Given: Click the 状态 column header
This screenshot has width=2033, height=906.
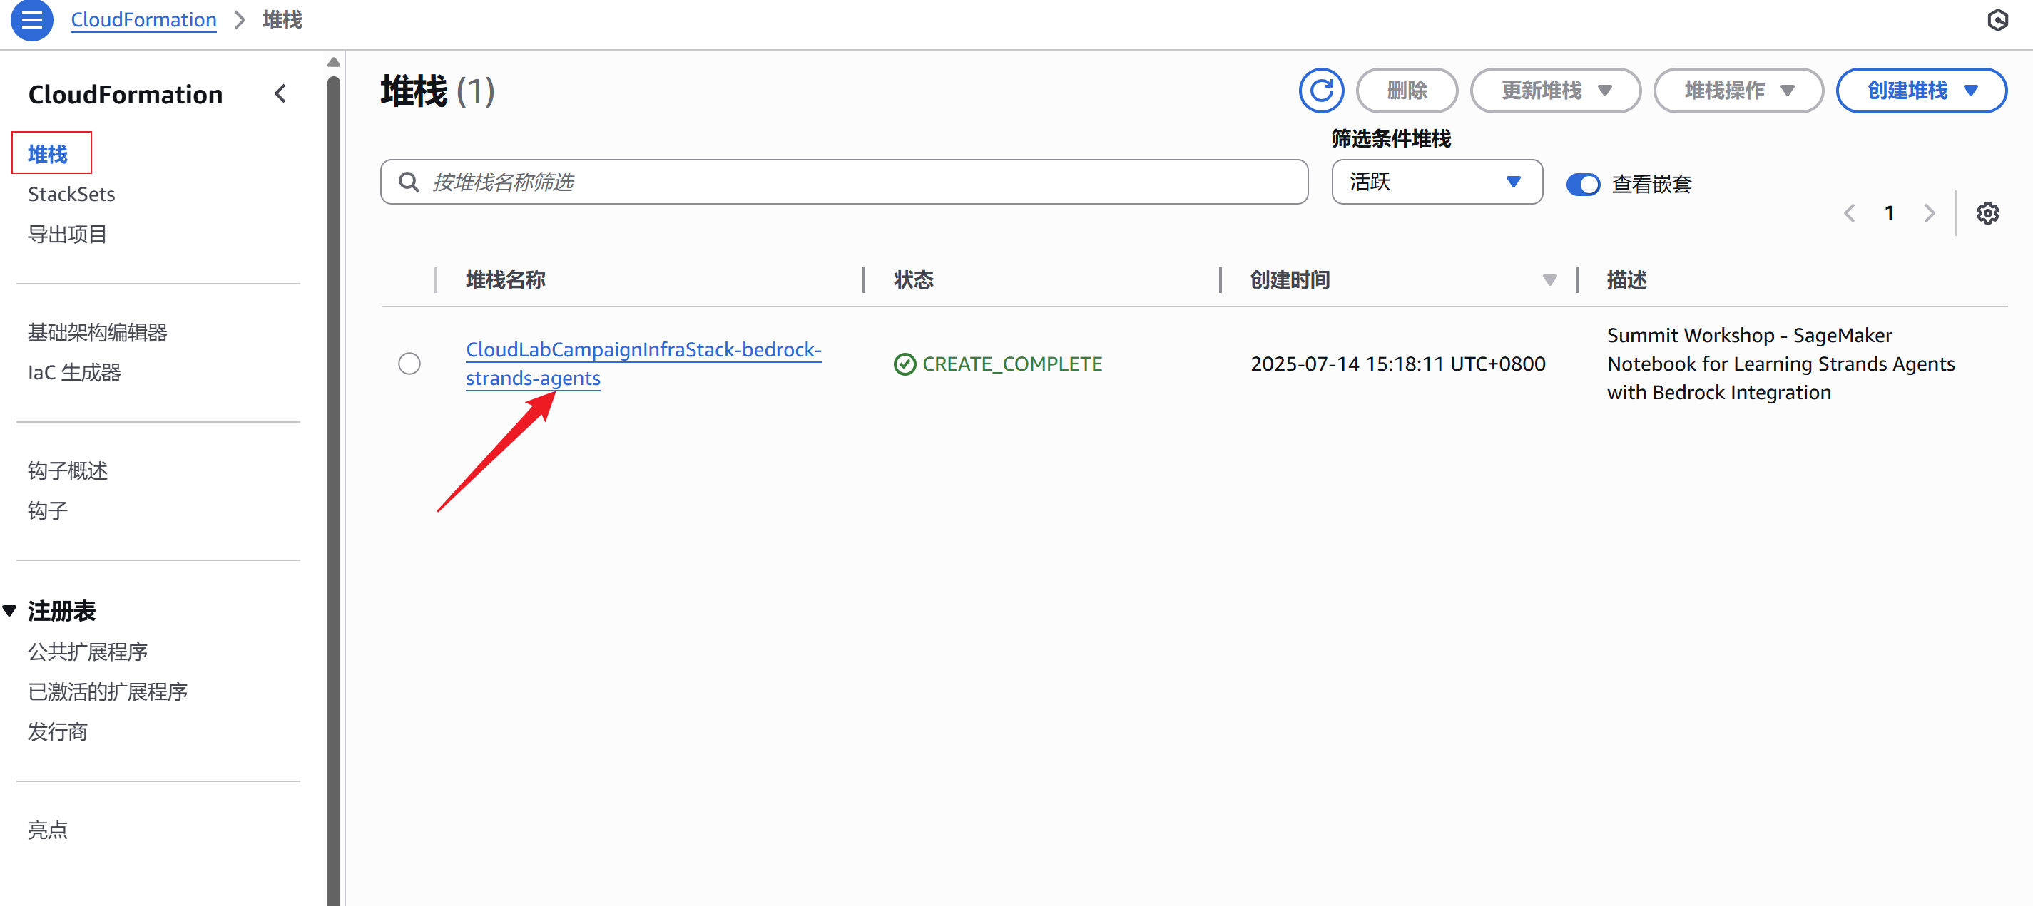Looking at the screenshot, I should coord(913,280).
